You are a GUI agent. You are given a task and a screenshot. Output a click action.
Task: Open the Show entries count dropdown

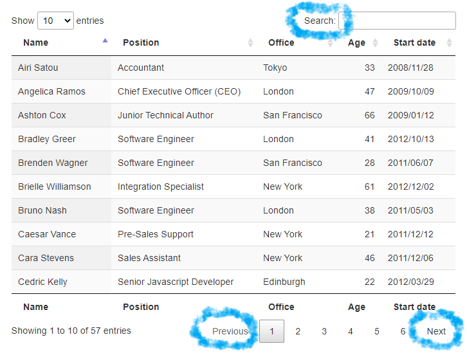coord(55,21)
